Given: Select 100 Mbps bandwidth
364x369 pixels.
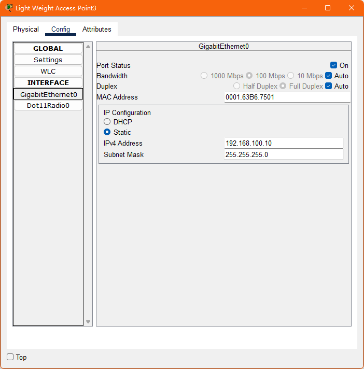Looking at the screenshot, I should pos(249,76).
